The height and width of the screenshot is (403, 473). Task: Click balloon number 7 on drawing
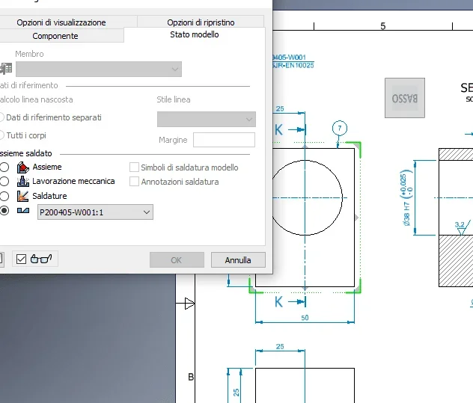(340, 128)
